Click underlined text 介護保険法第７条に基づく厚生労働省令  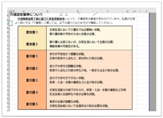tap(41, 19)
